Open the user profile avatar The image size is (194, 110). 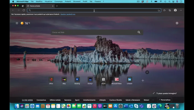click(x=175, y=10)
